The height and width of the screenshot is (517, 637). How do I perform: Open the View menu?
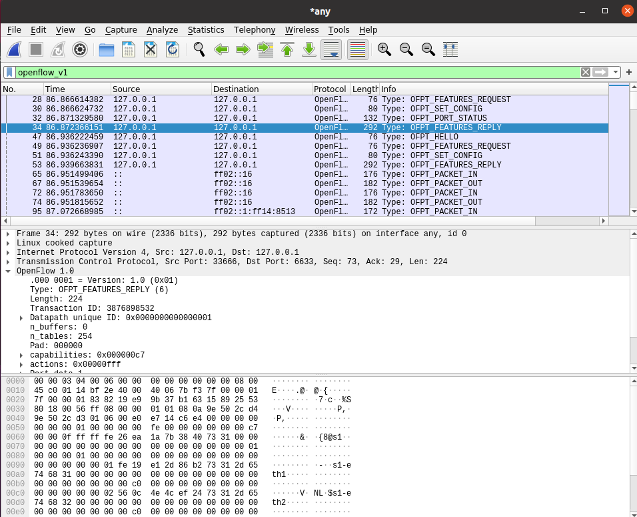[65, 30]
